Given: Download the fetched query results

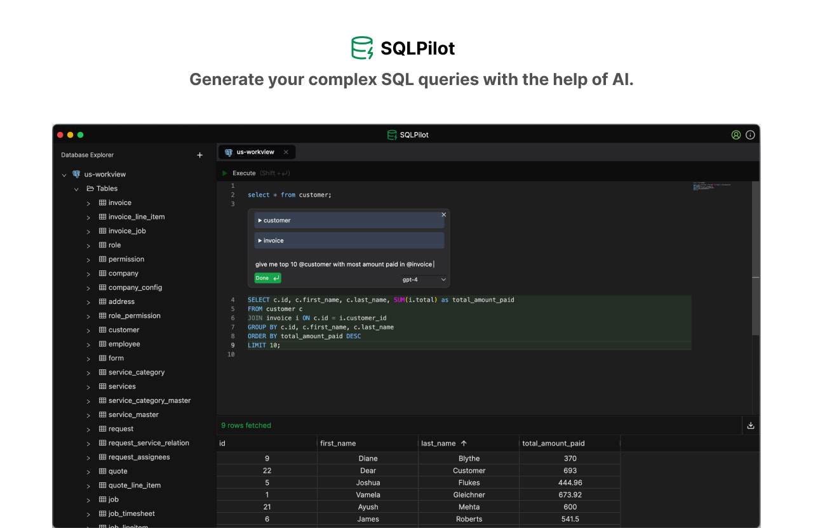Looking at the screenshot, I should coord(750,425).
